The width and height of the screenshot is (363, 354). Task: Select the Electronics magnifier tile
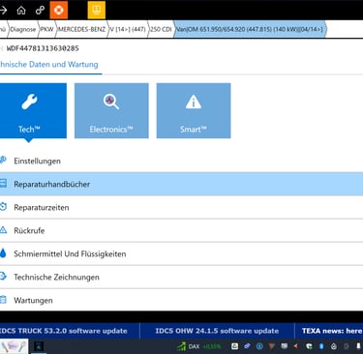click(x=111, y=110)
